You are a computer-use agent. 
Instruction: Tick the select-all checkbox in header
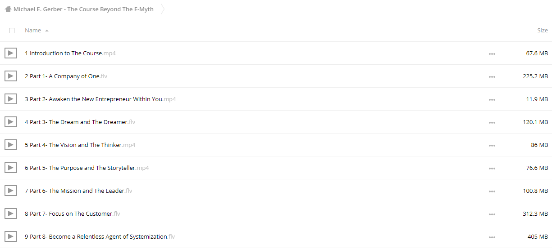pyautogui.click(x=12, y=31)
